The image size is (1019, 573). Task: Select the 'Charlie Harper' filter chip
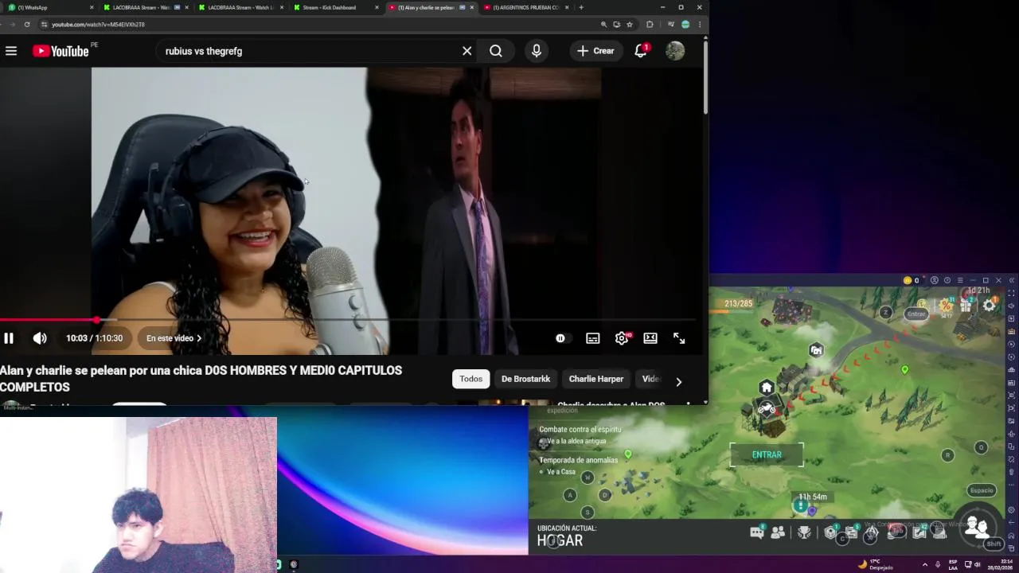596,379
